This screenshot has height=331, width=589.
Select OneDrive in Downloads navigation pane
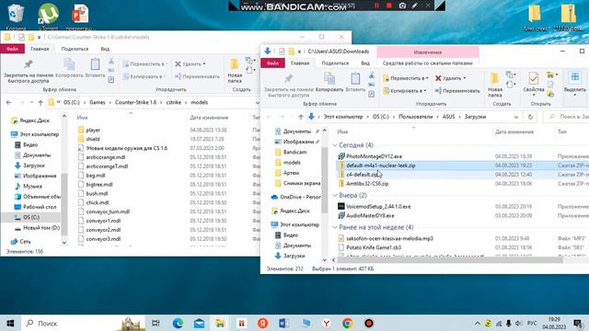pos(296,197)
